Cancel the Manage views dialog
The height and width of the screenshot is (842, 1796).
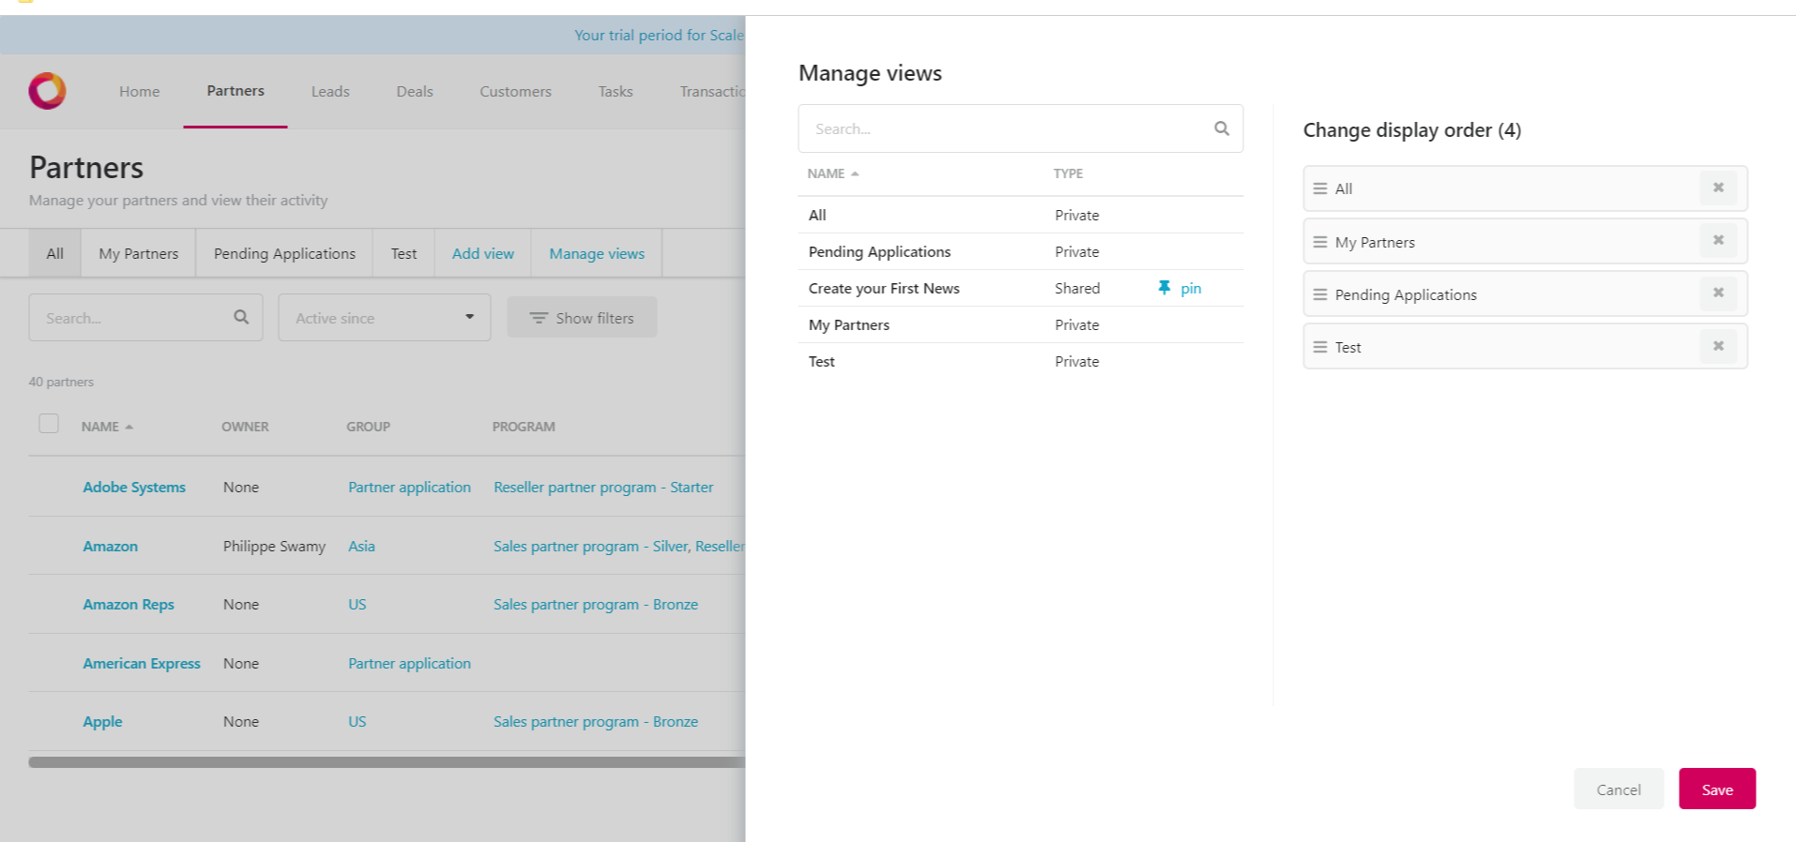tap(1619, 789)
